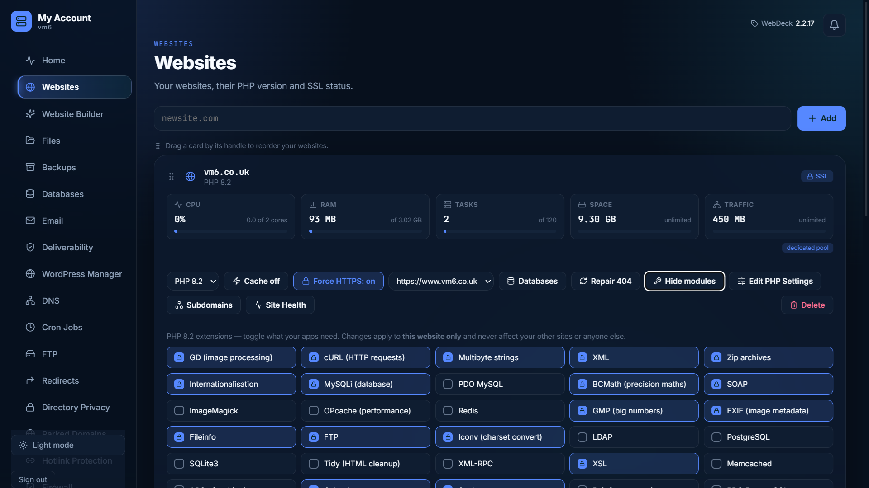
Task: Click the FTP drive icon in sidebar
Action: [x=30, y=354]
